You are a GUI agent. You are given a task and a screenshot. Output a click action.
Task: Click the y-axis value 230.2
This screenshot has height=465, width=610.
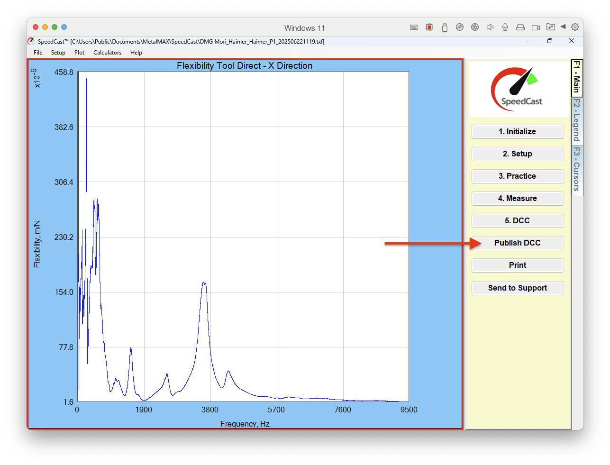pos(64,237)
